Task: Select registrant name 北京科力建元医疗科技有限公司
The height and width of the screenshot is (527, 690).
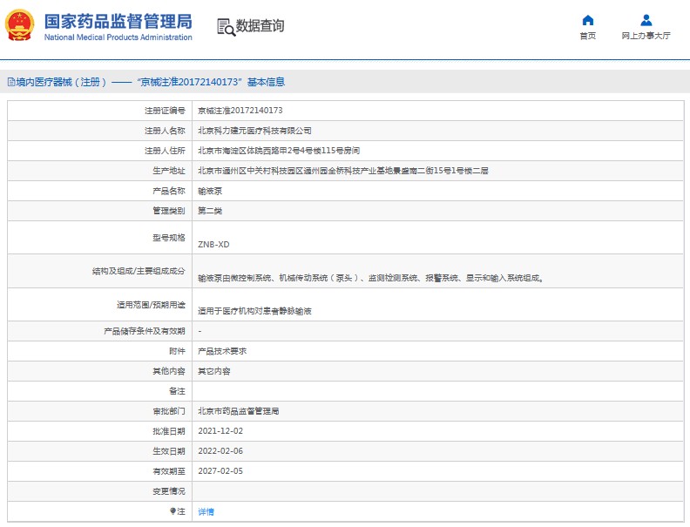Action: tap(254, 131)
